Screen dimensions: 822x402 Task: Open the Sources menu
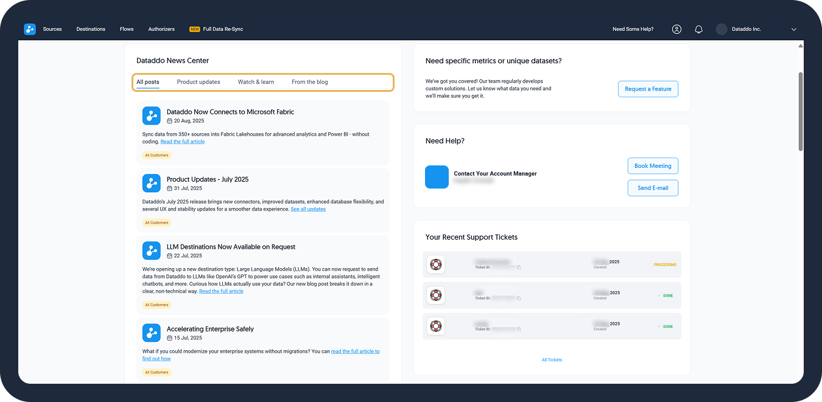click(52, 29)
